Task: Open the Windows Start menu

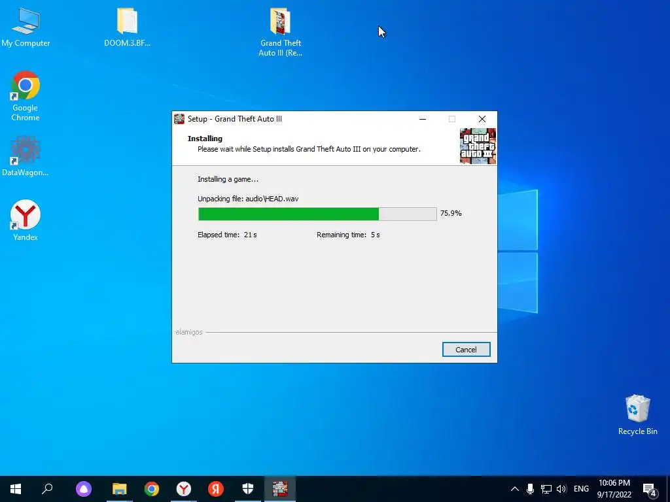Action: click(16, 489)
